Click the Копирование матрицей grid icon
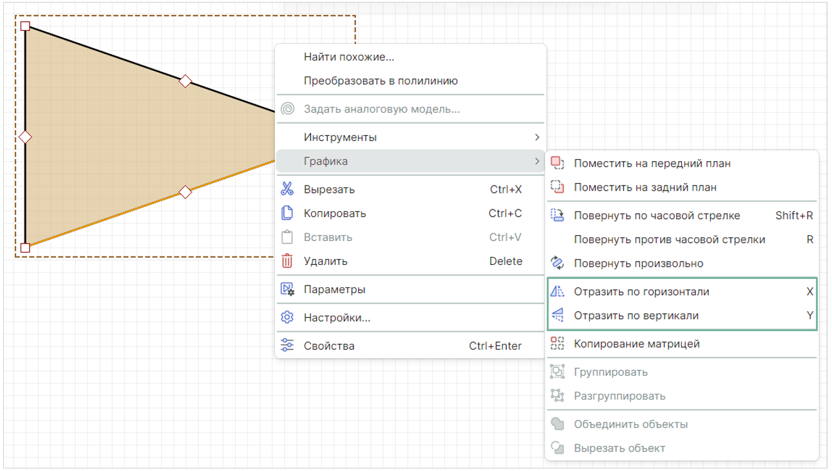 coord(558,344)
